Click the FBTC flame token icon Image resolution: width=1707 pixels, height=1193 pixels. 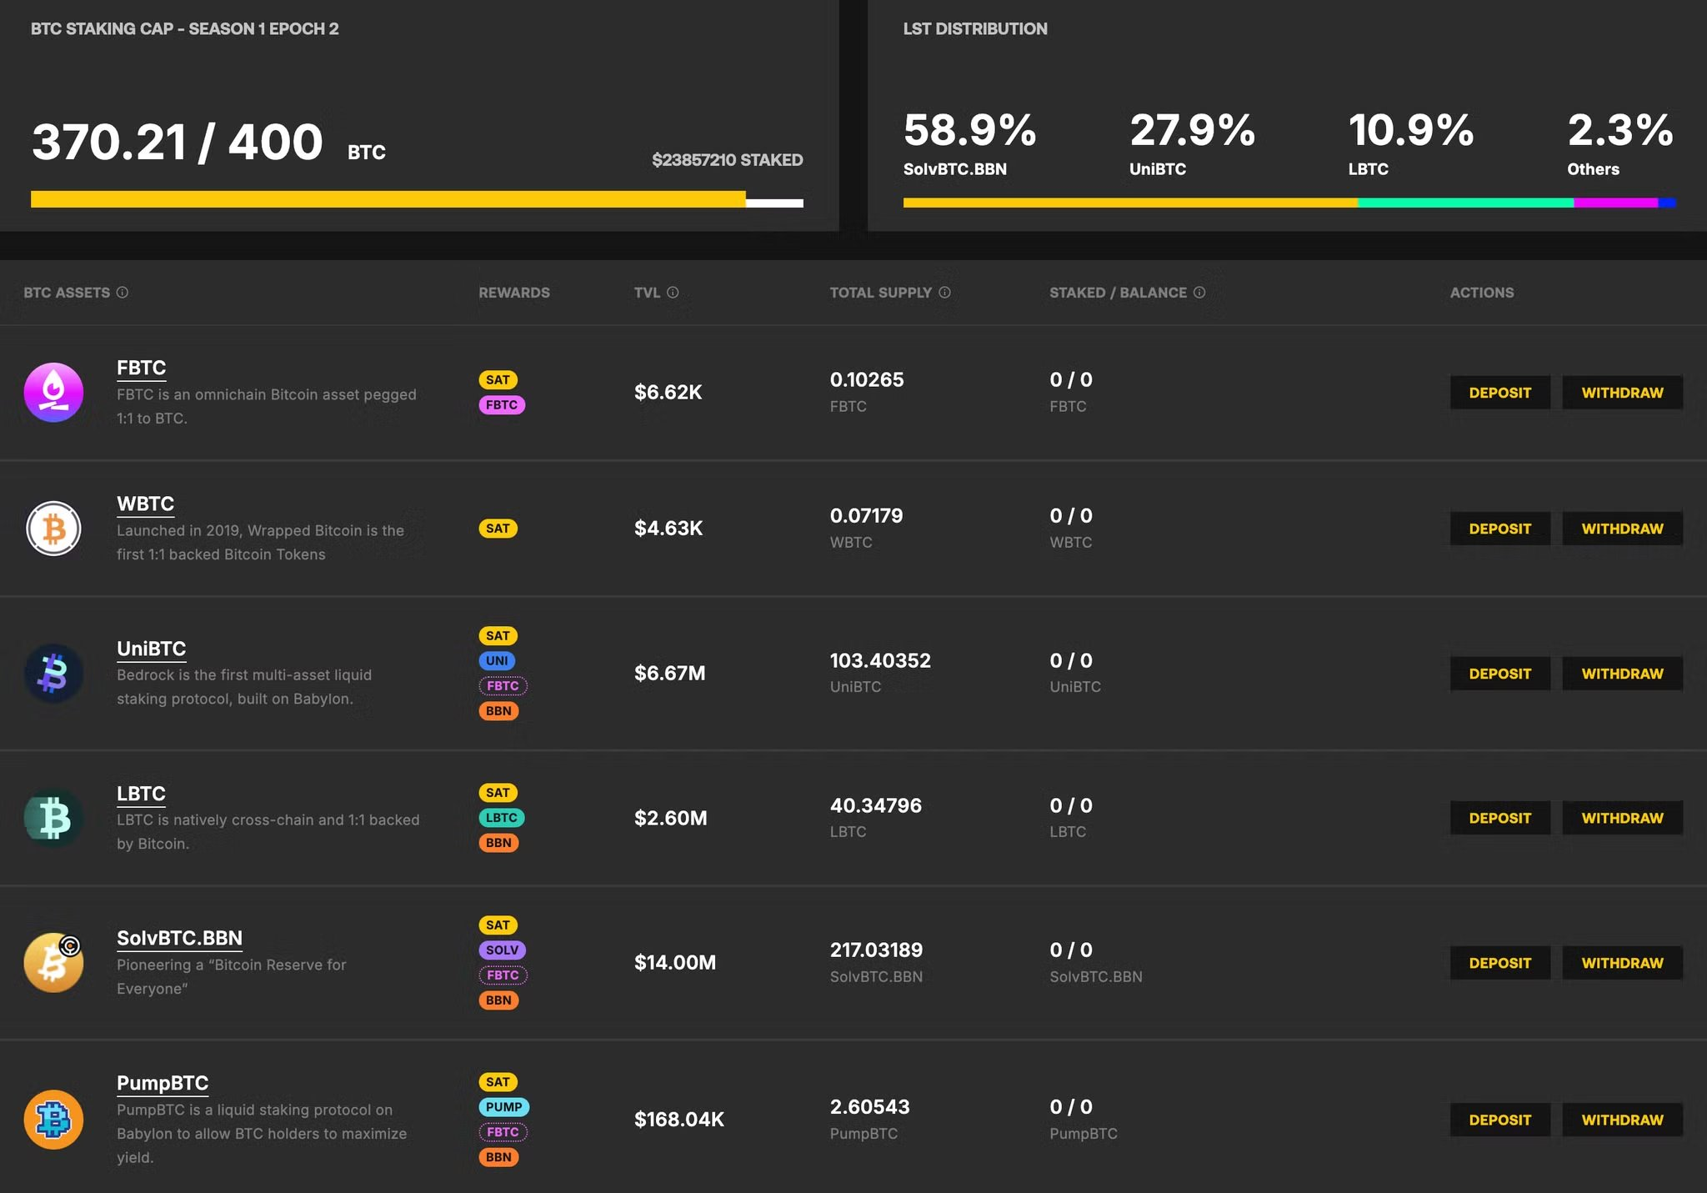[x=53, y=392]
